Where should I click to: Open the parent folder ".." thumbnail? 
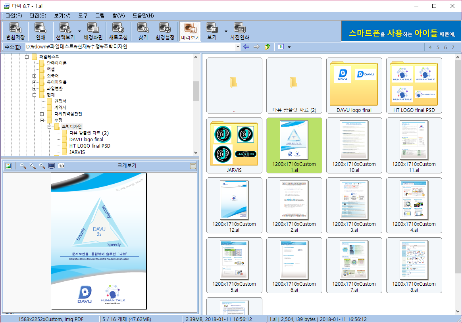(234, 85)
